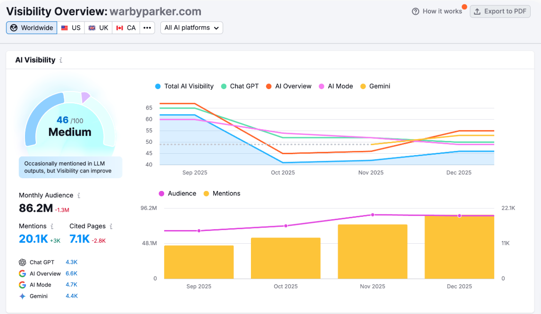Image resolution: width=541 pixels, height=314 pixels.
Task: Open the How it works help icon
Action: (x=416, y=11)
